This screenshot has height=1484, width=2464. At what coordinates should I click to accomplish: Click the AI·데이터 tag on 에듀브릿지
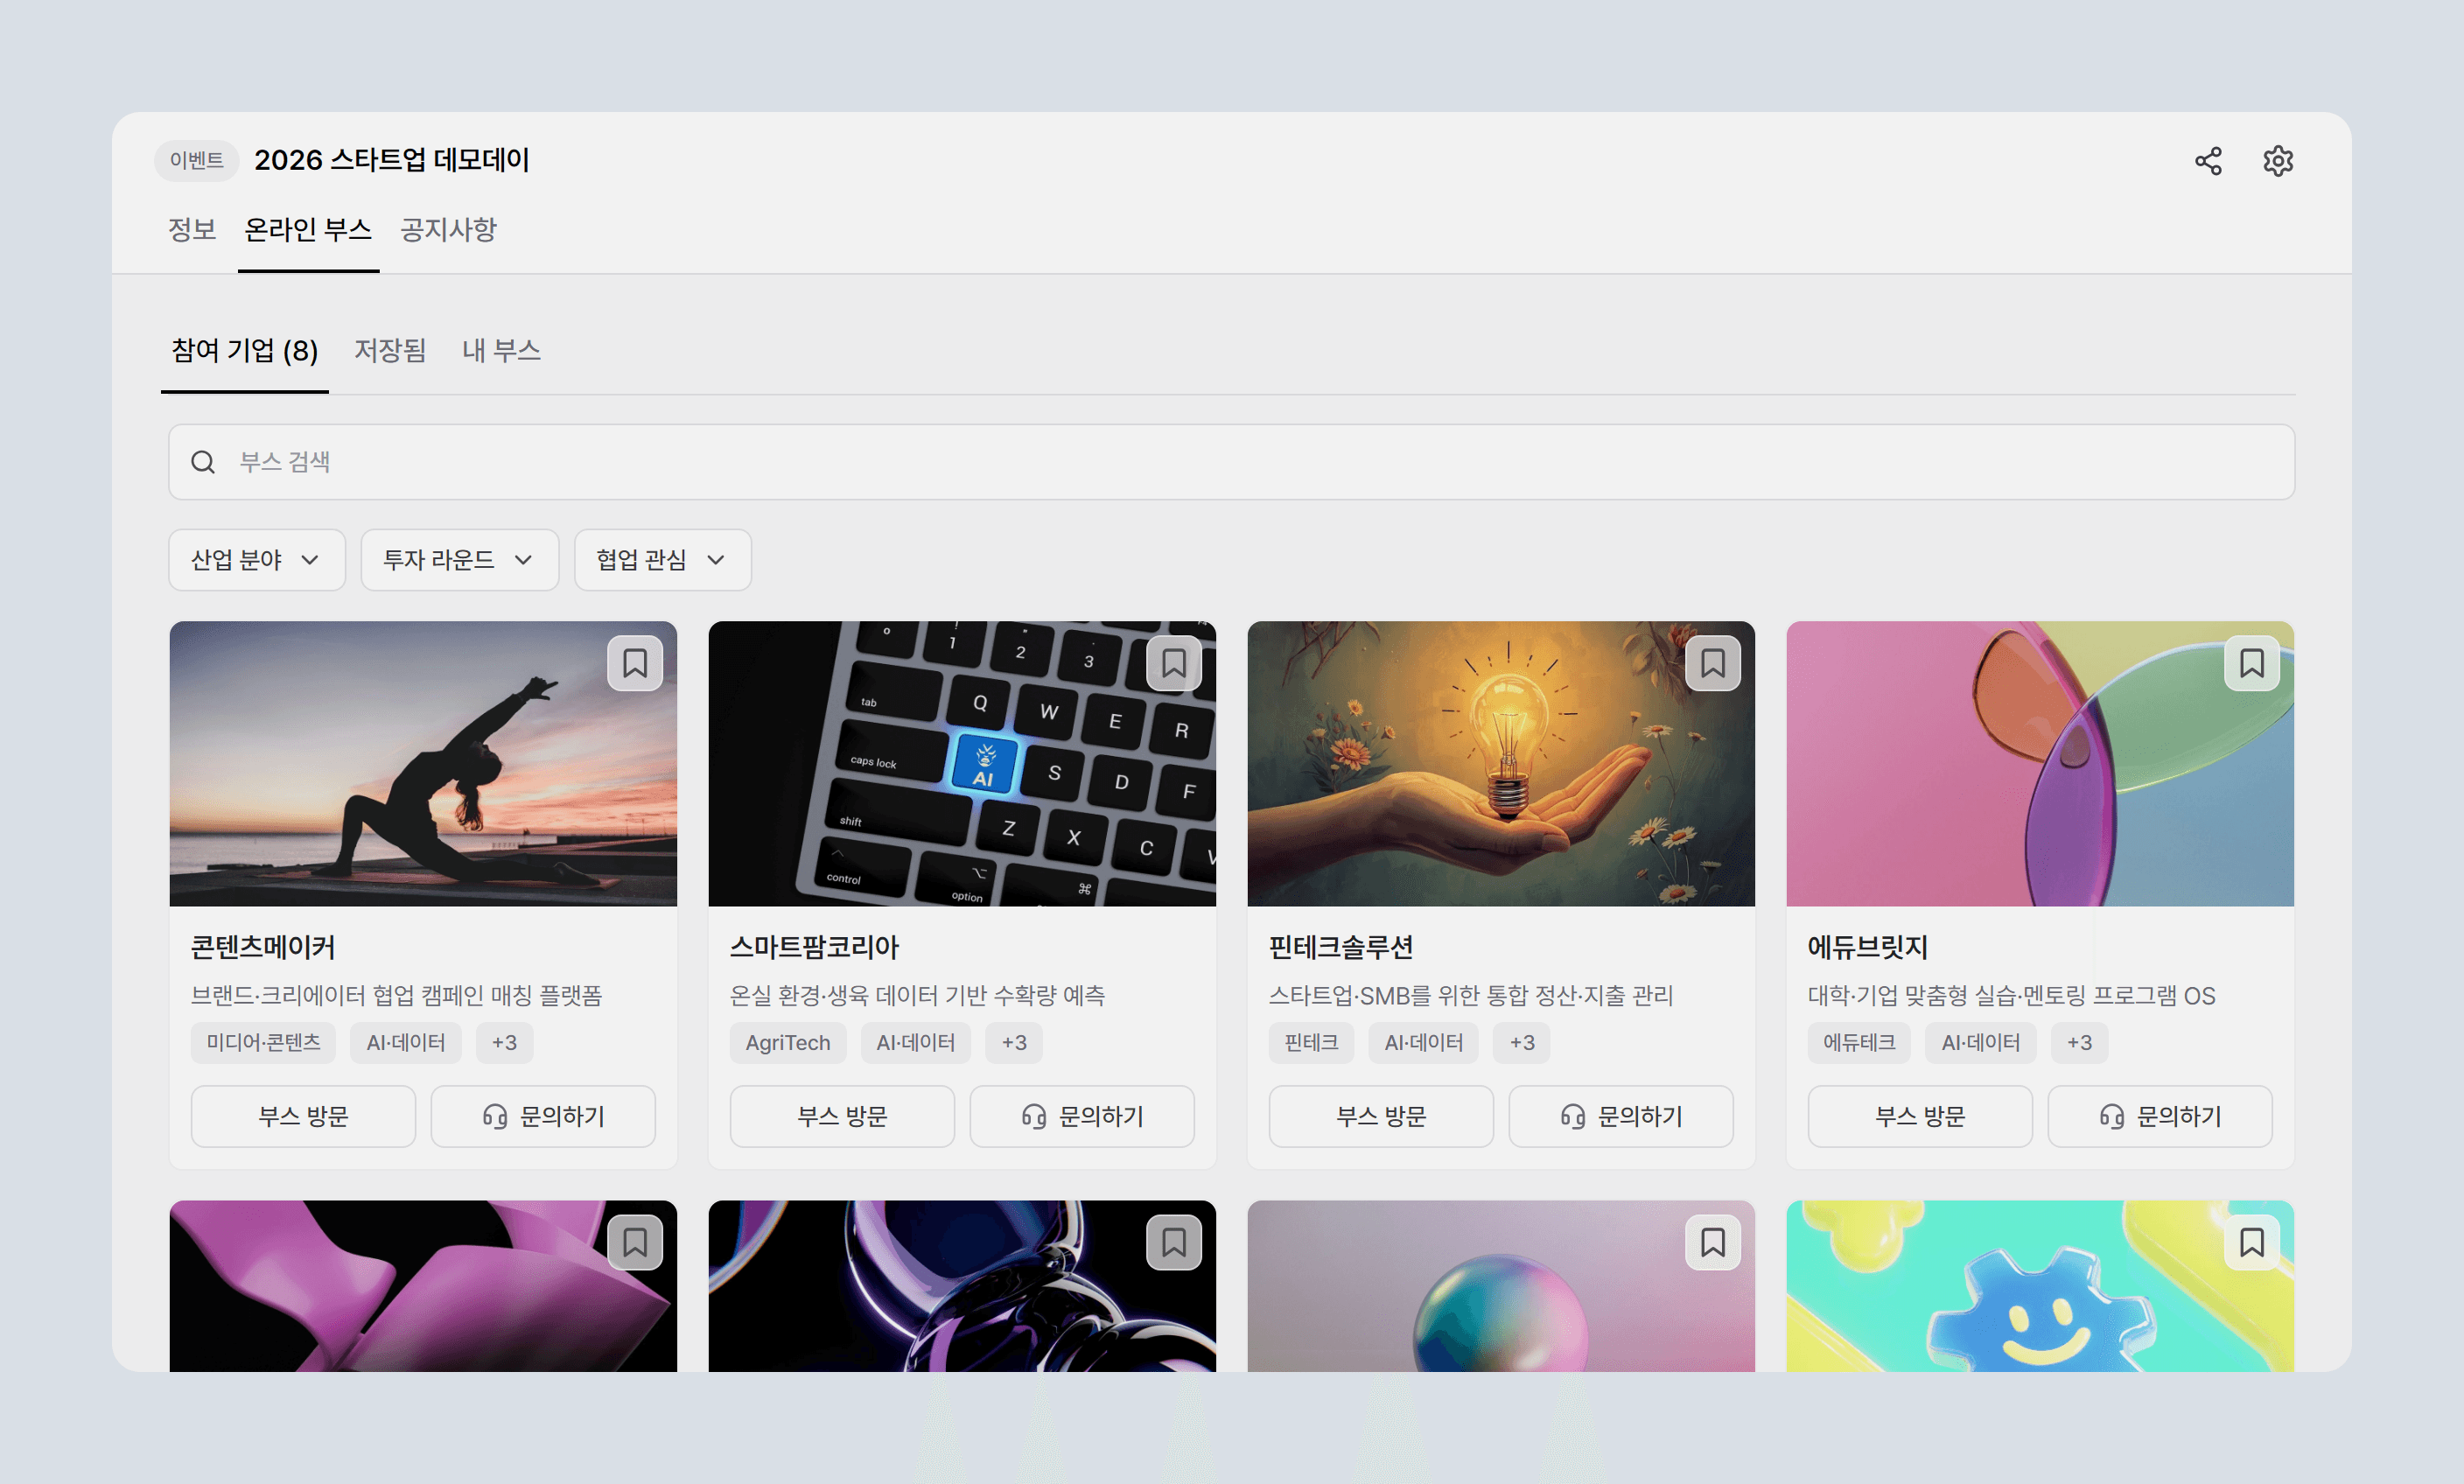click(x=1981, y=1043)
